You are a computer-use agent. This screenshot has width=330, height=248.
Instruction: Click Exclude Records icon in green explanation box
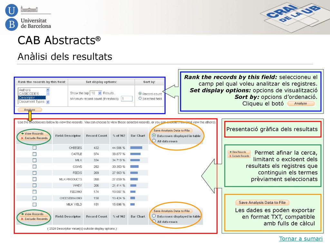point(239,156)
